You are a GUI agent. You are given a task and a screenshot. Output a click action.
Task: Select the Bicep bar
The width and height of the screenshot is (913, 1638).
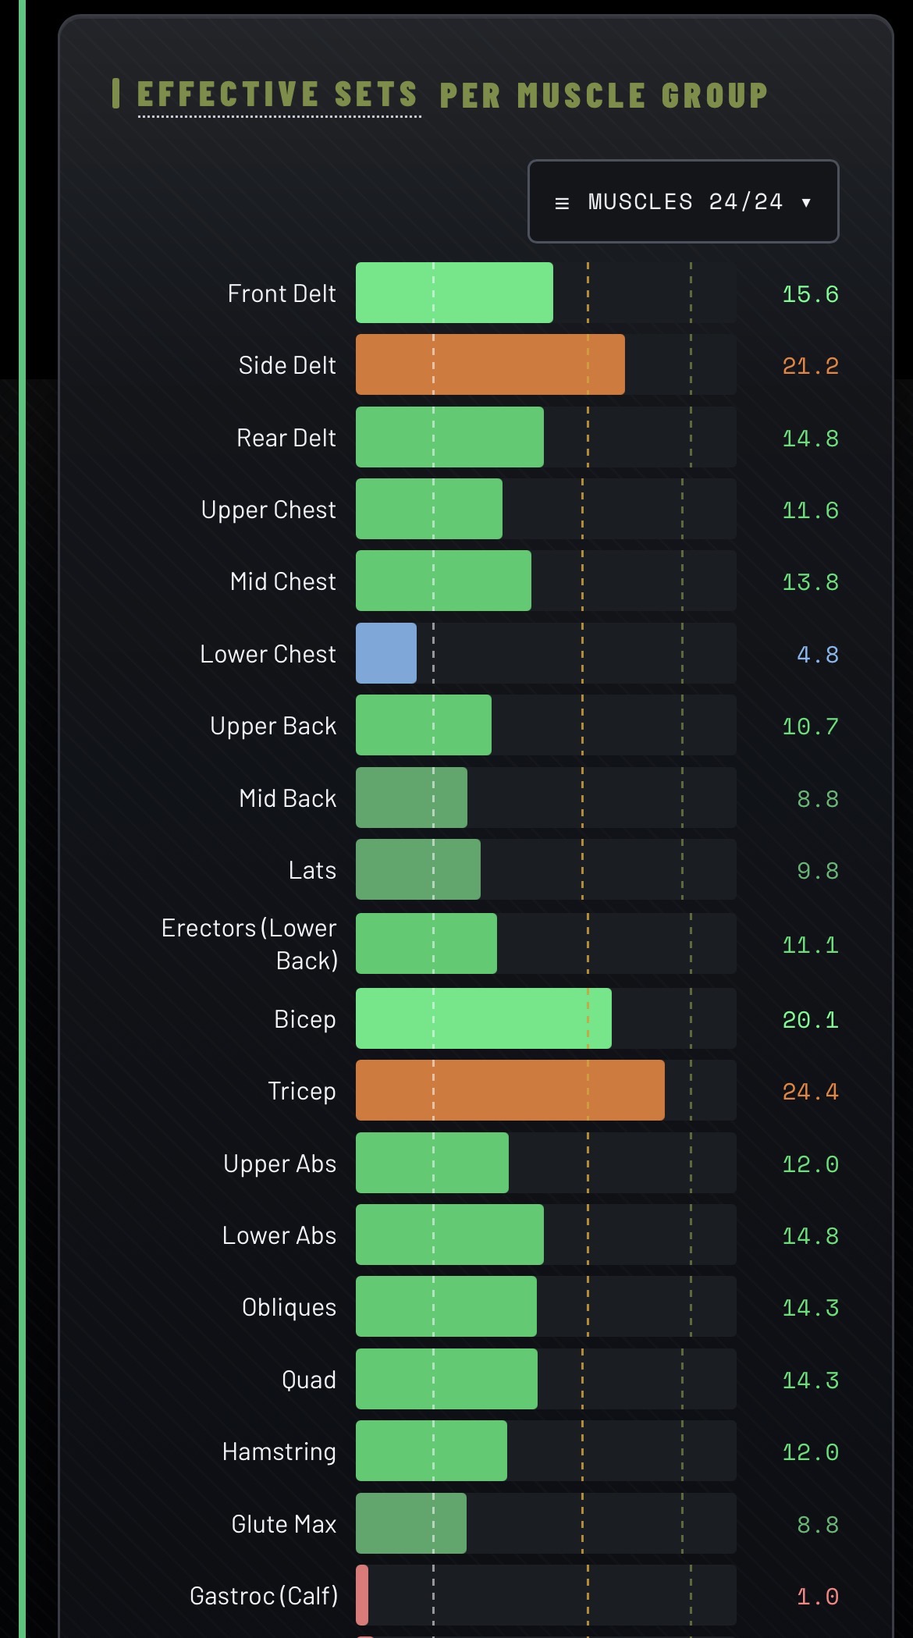(x=484, y=1018)
